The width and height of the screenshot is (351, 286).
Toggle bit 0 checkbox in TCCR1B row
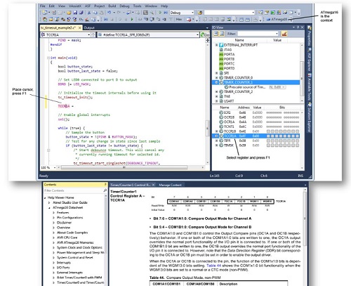tap(298, 131)
